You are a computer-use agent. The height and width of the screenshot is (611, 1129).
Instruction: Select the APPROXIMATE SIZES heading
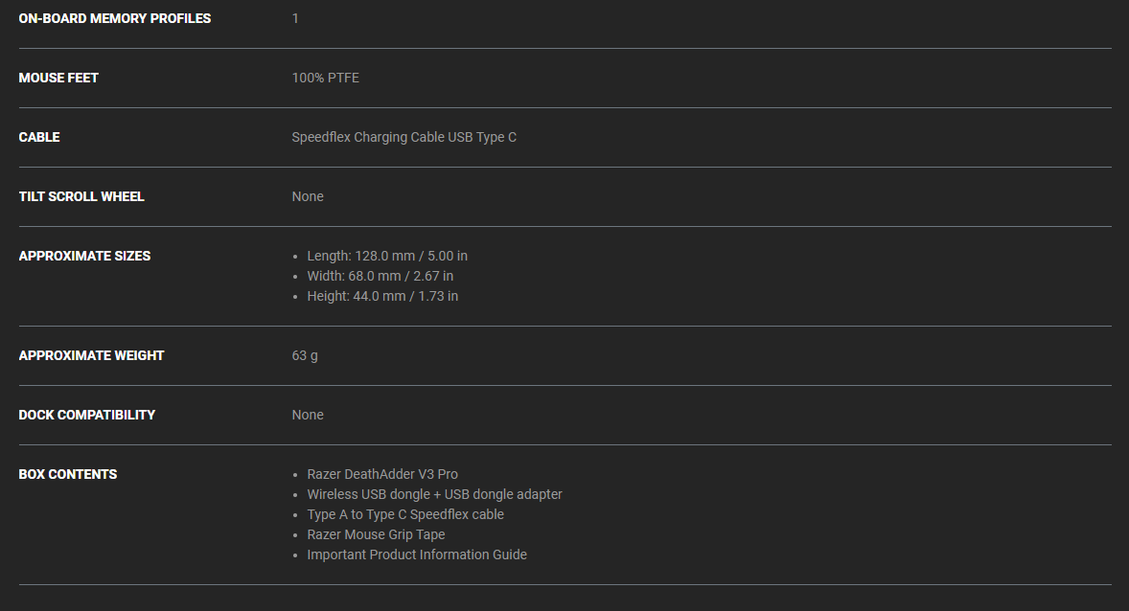[x=84, y=256]
